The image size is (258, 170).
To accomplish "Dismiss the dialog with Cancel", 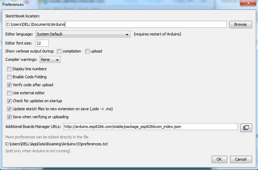I will pyautogui.click(x=241, y=159).
